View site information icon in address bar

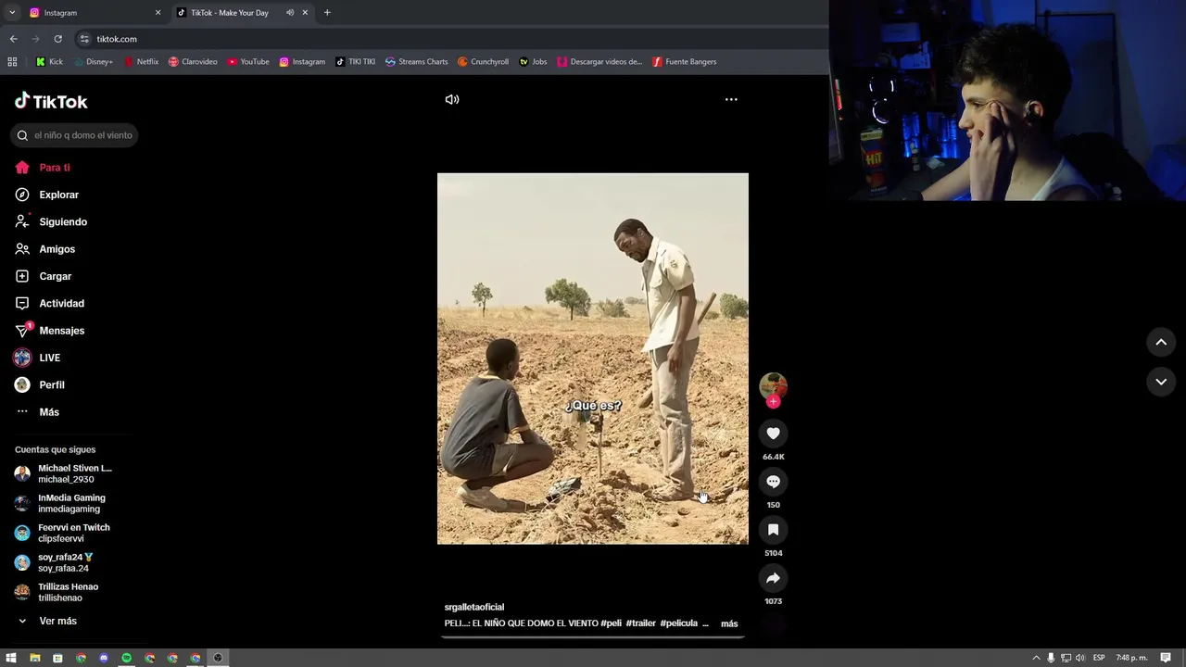pos(84,39)
